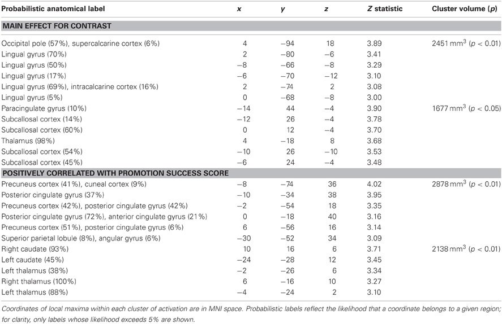The width and height of the screenshot is (502, 324).
Task: Select the Paracingulate gyrus (10%) label
Action: coord(44,108)
